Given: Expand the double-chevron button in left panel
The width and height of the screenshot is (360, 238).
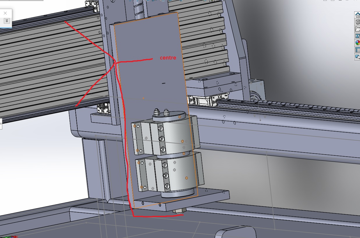Looking at the screenshot, I should [7, 21].
